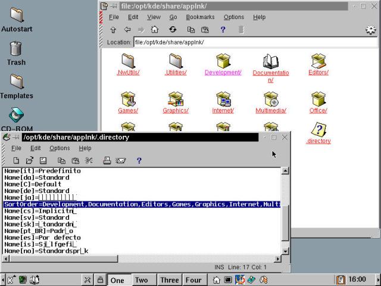Click the Up directory arrow in file manager
Screen dimensions: 381x286
point(114,29)
